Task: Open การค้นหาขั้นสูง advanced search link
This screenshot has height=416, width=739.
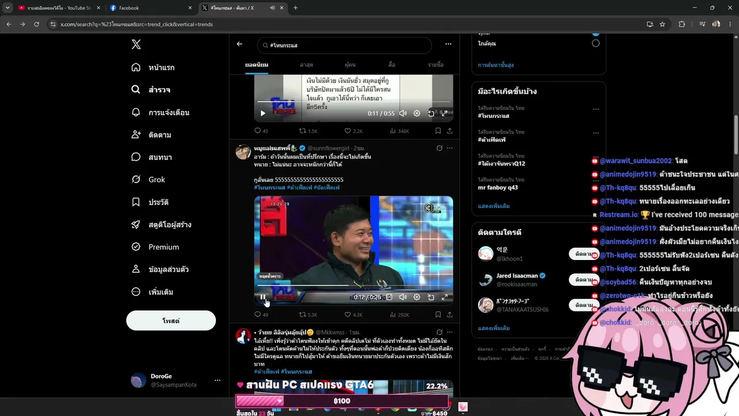Action: pyautogui.click(x=496, y=65)
